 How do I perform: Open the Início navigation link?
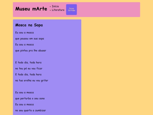click(55, 6)
